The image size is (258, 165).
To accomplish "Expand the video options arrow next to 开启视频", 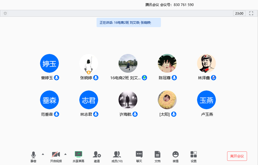I will 65,154.
